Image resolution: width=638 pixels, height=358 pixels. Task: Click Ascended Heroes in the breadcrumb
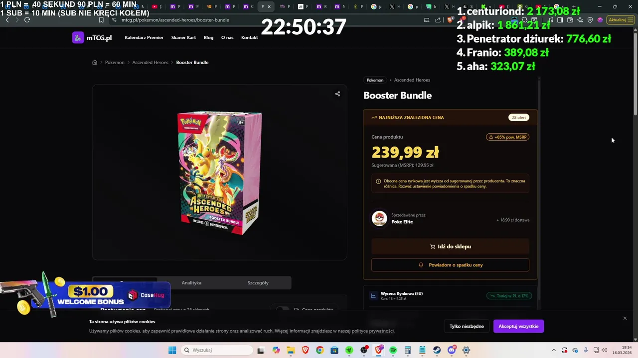150,62
